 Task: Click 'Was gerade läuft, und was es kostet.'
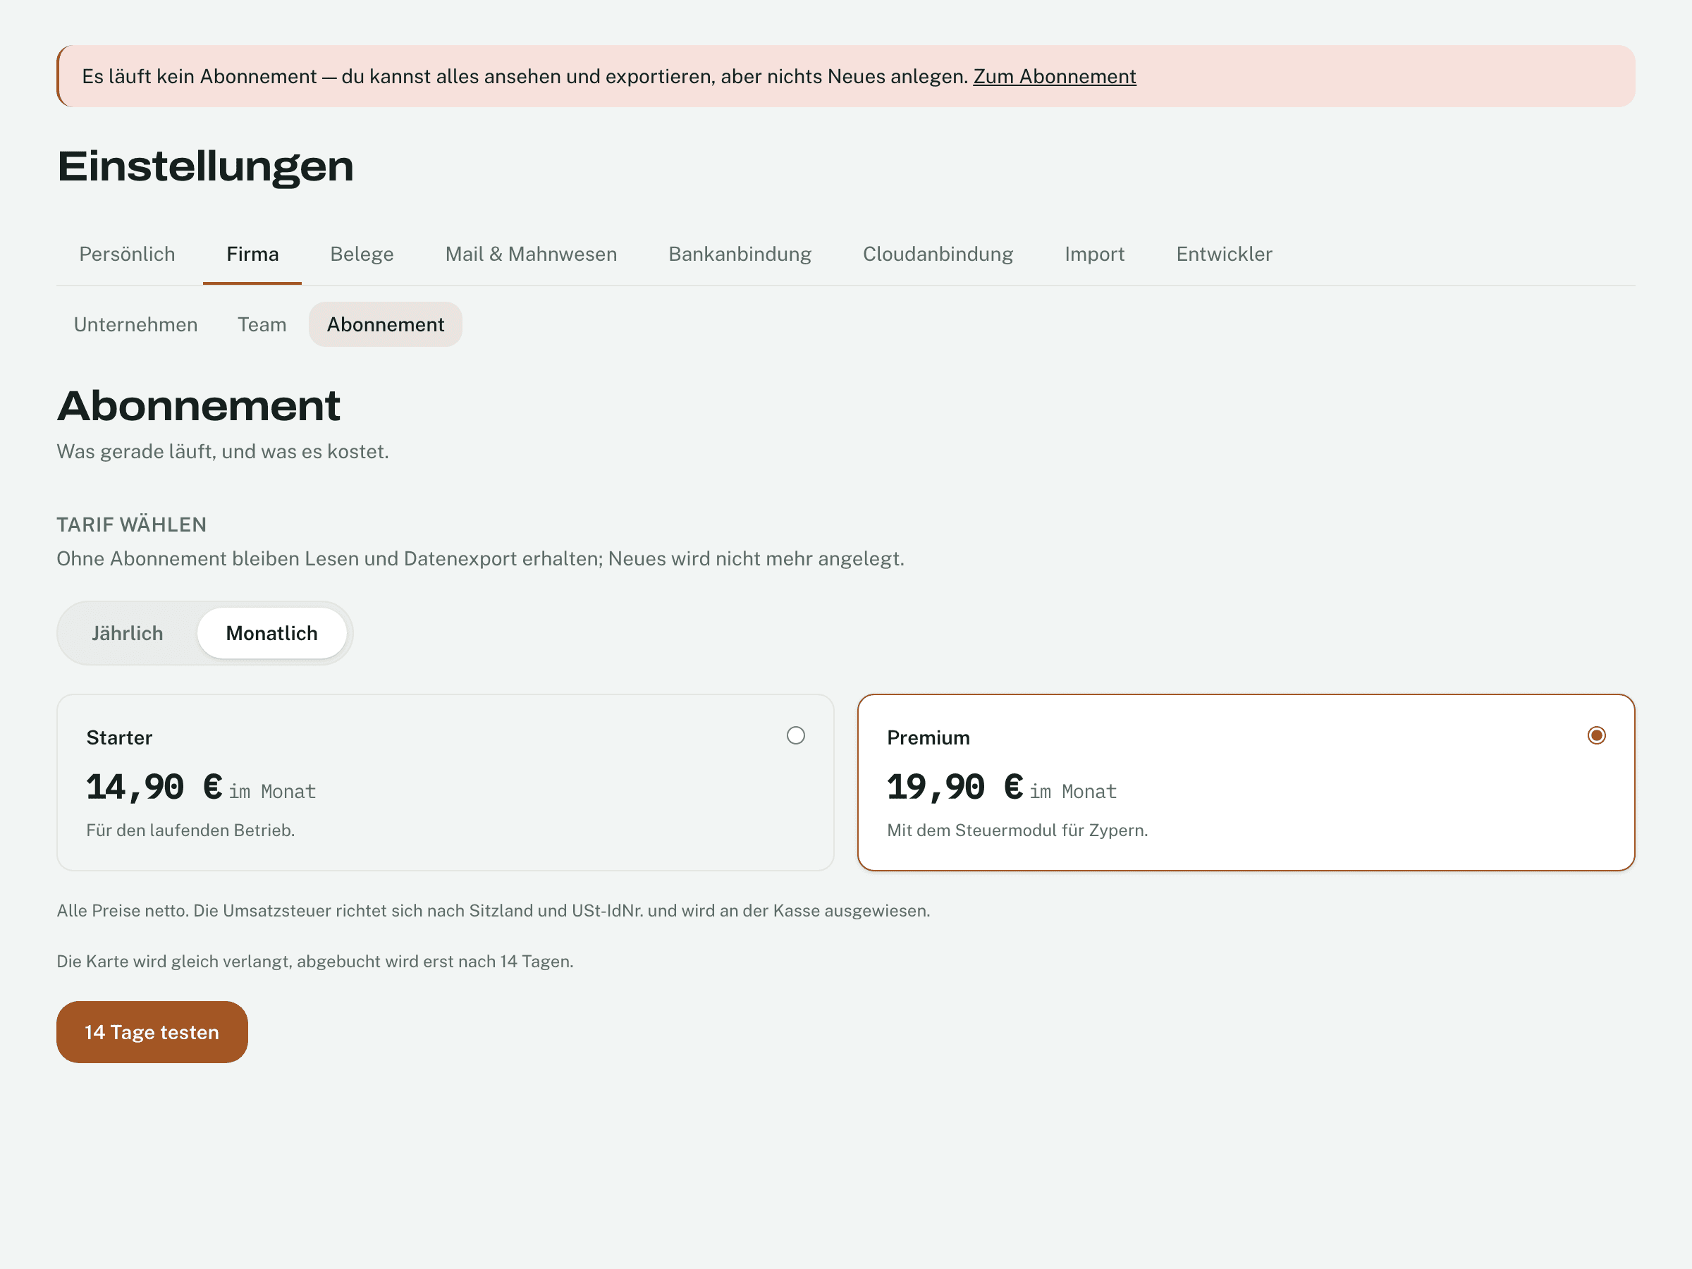tap(223, 452)
